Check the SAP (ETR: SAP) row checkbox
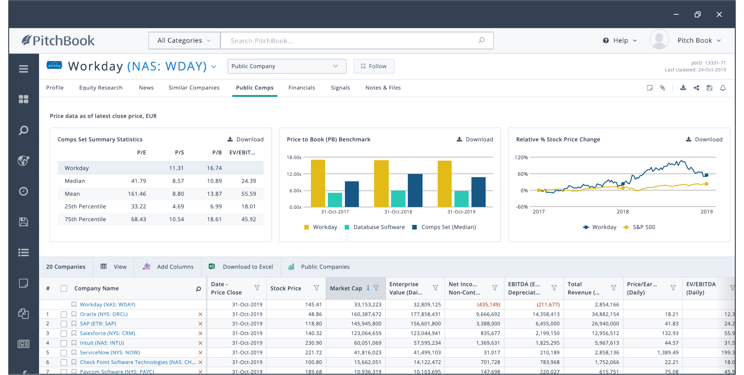 pos(64,324)
